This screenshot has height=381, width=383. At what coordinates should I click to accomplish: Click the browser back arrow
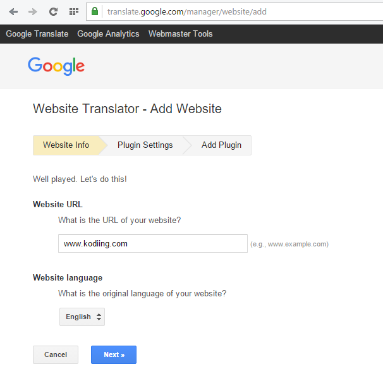click(x=13, y=11)
